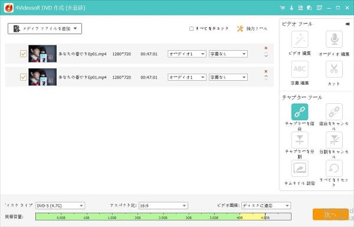The width and height of the screenshot is (354, 227).
Task: Click reorder arrows on first video row
Action: click(266, 54)
